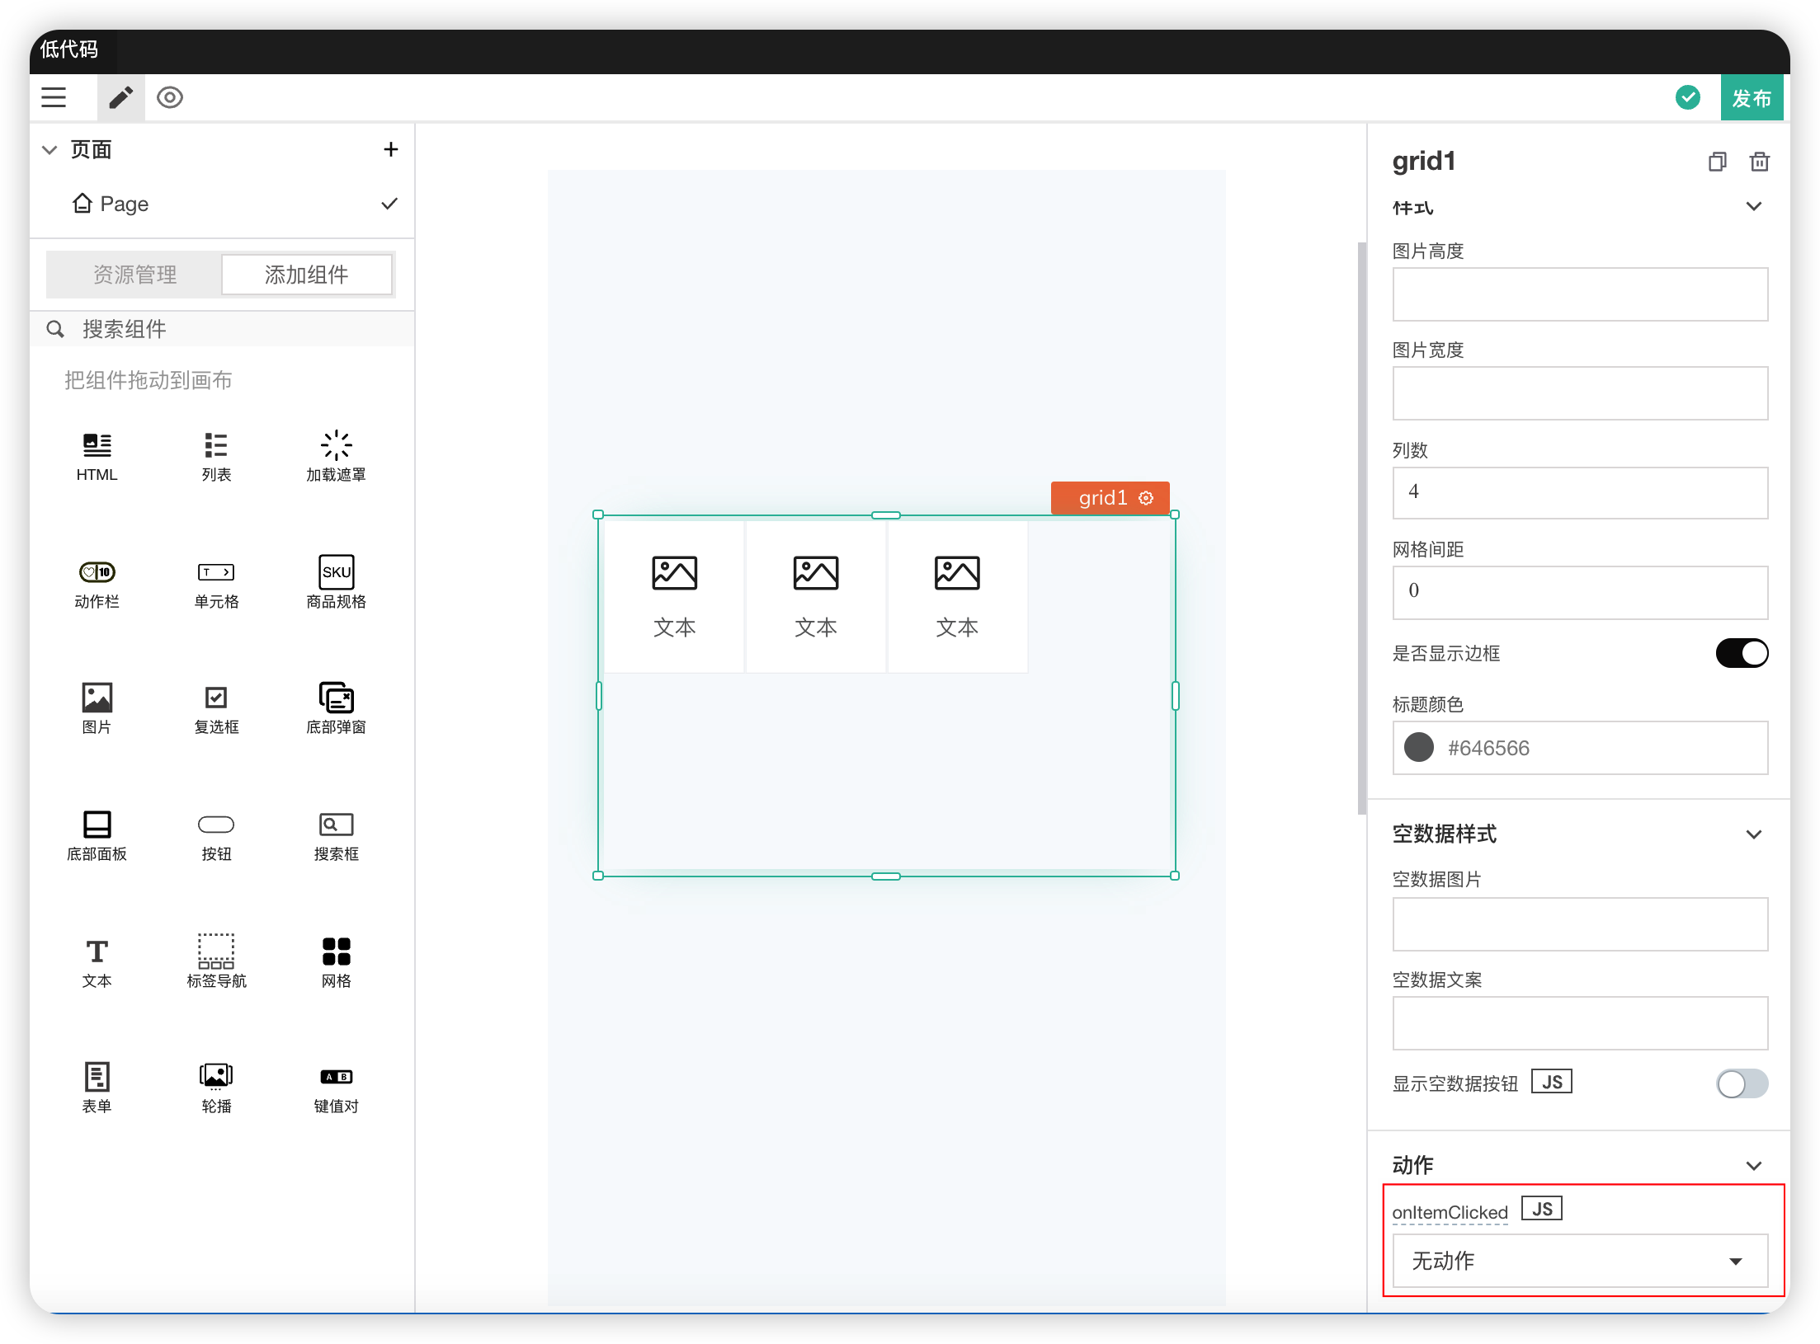Select the pencil edit mode icon
Image resolution: width=1820 pixels, height=1344 pixels.
[120, 97]
